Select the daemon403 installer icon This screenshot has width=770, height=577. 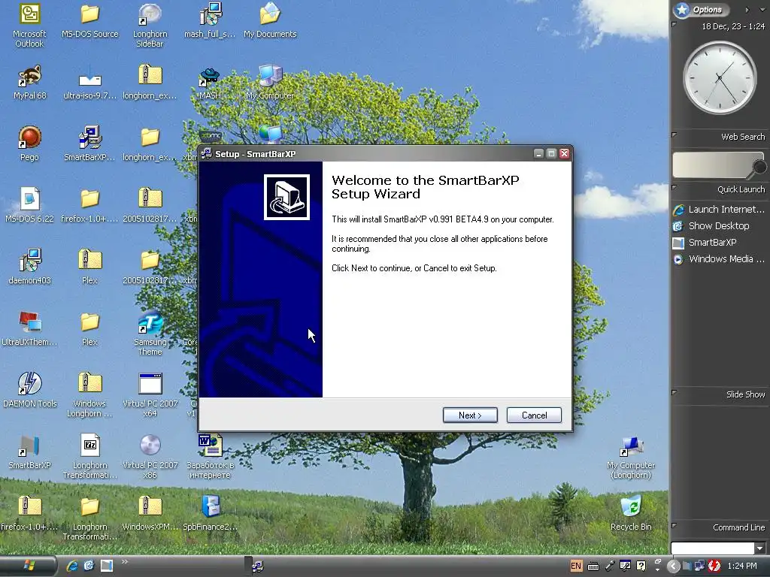click(29, 267)
